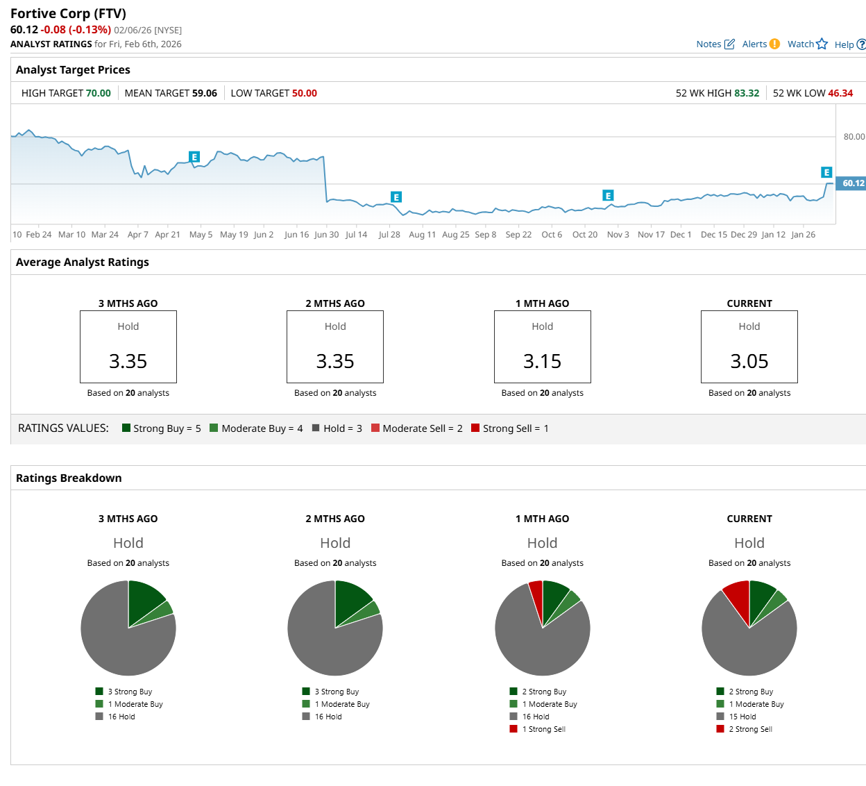
Task: Click the Jun 30 date label on chart axis
Action: click(326, 235)
